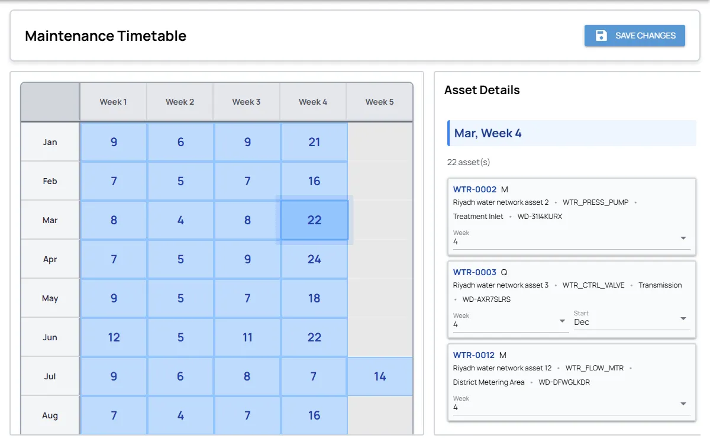710x445 pixels.
Task: Open the WTR-0012 asset link
Action: point(474,355)
